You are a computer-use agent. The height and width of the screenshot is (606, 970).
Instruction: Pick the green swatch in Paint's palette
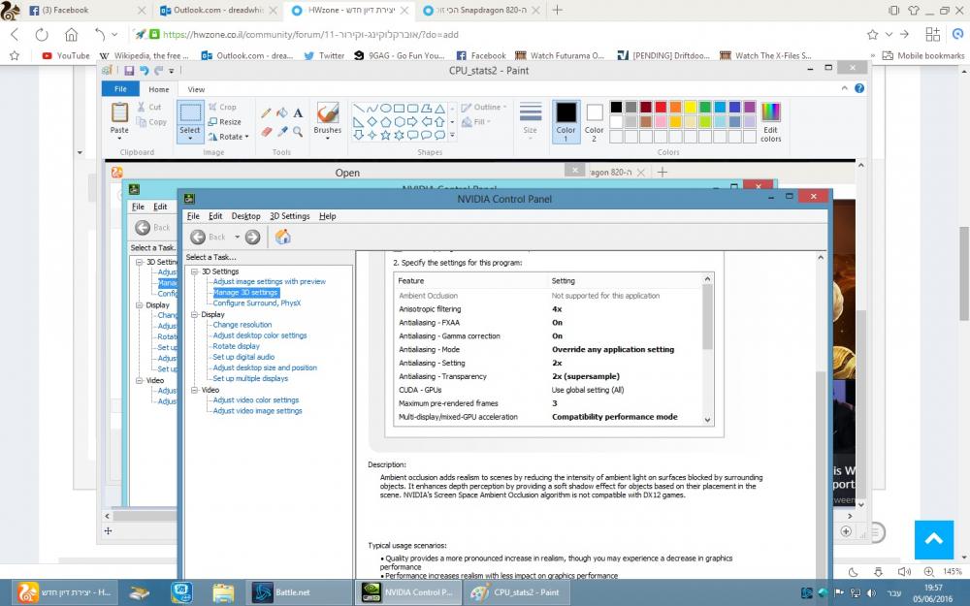click(705, 107)
